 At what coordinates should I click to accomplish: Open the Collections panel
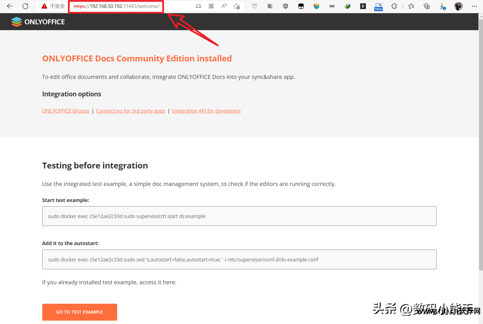point(427,6)
